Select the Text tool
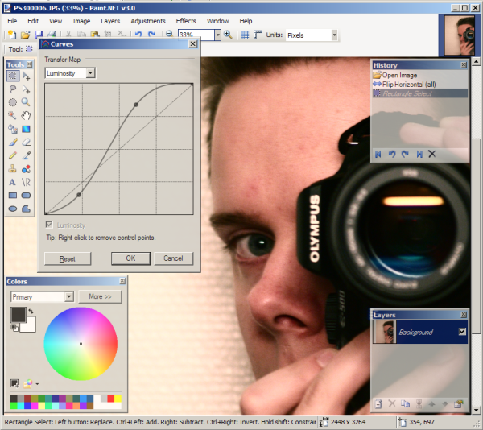 click(x=12, y=182)
